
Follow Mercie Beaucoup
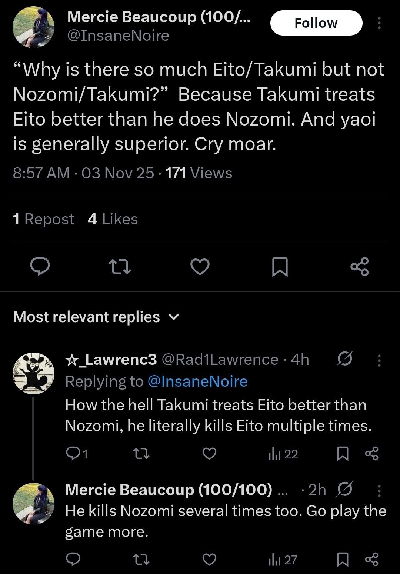click(x=316, y=23)
